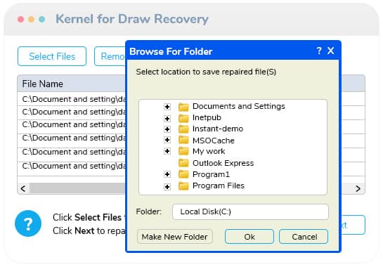
Task: Select the Program Files folder label
Action: click(x=219, y=185)
